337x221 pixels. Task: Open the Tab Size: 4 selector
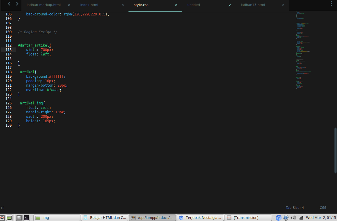pos(295,207)
